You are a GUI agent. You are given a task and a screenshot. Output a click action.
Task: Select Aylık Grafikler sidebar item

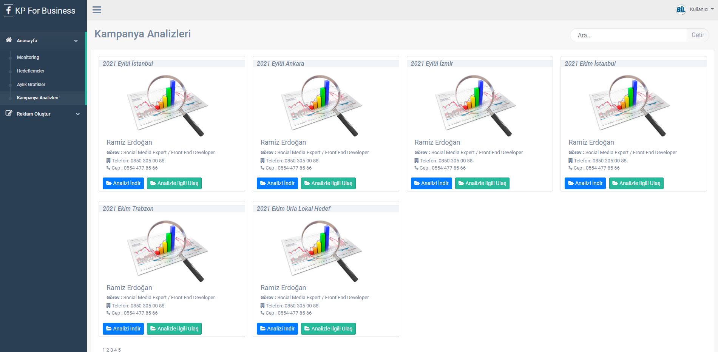[x=31, y=85]
